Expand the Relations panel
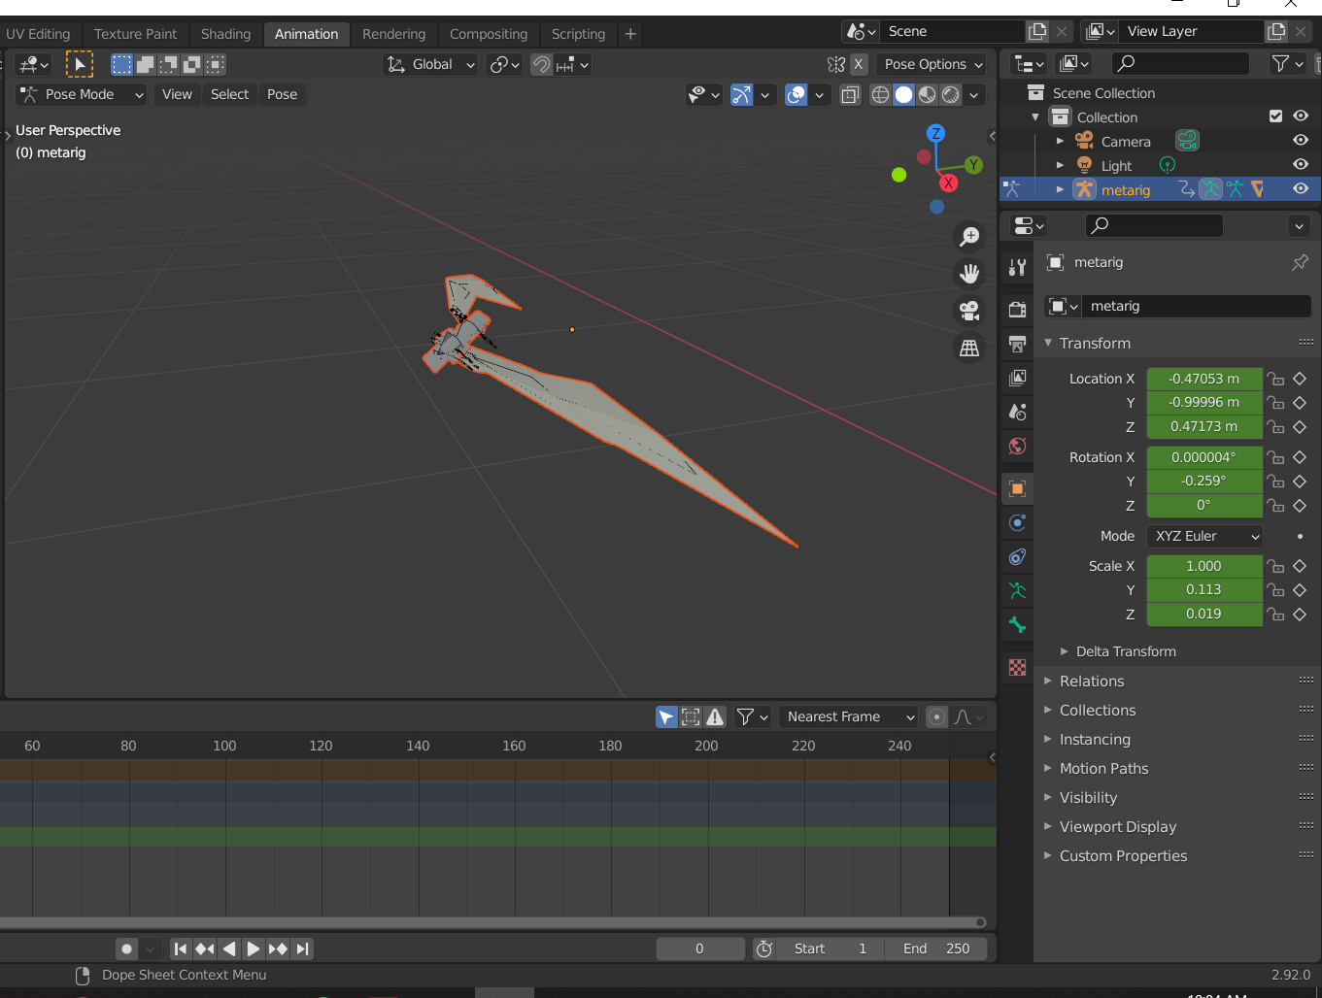This screenshot has height=998, width=1322. [x=1092, y=682]
